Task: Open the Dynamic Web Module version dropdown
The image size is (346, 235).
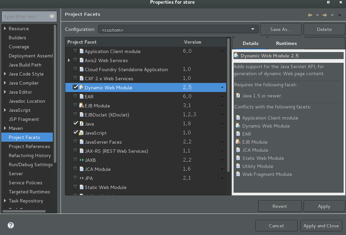Action: point(222,88)
